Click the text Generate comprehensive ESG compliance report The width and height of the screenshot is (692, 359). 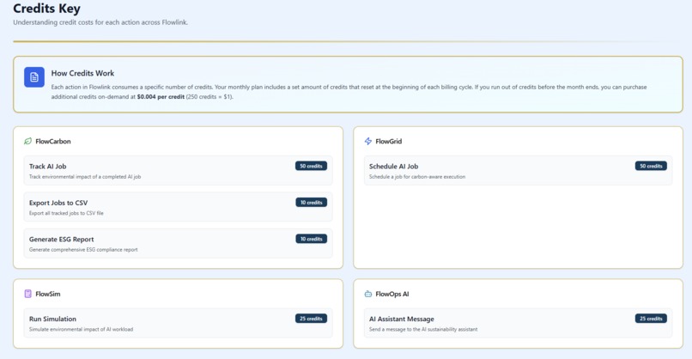click(83, 250)
